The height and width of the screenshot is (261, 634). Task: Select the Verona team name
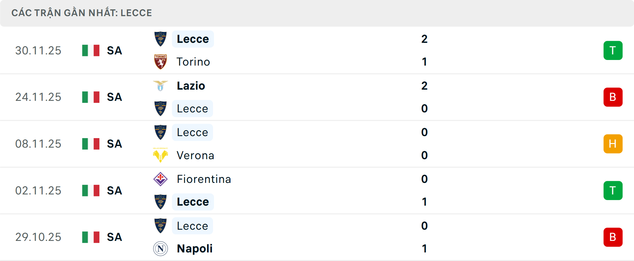(x=195, y=155)
